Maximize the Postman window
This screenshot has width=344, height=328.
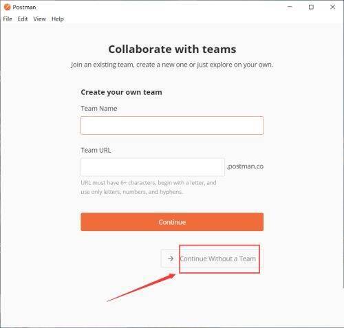(311, 7)
